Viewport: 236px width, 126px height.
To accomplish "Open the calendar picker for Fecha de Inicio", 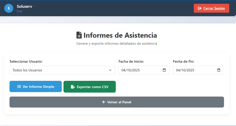I will click(x=164, y=70).
